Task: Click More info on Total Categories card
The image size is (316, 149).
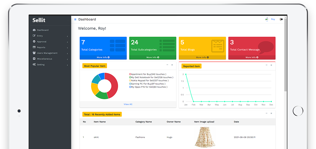Action: (x=103, y=57)
